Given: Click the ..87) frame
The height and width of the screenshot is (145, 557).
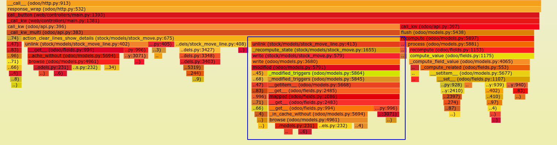Looking at the screenshot, I should pyautogui.click(x=452, y=108).
